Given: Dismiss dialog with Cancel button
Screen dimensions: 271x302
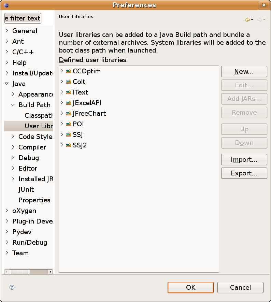Looking at the screenshot, I should pos(240,288).
